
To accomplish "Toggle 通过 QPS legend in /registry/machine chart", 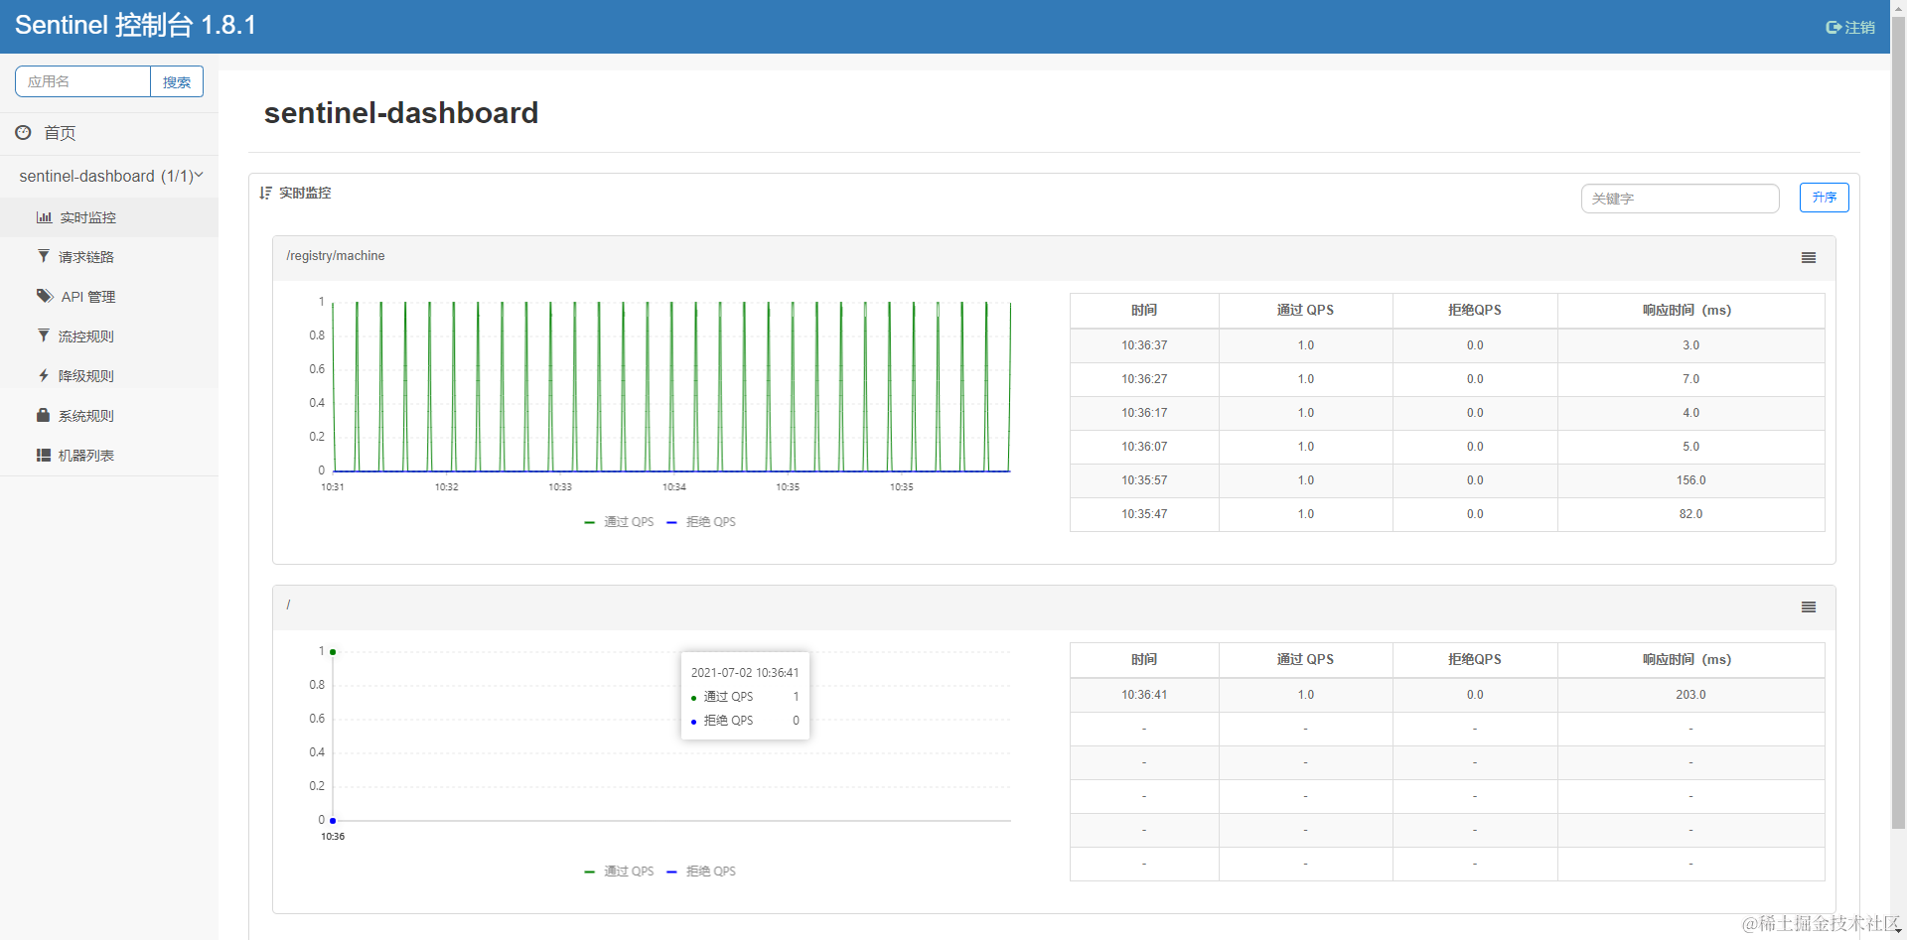I will click(620, 522).
